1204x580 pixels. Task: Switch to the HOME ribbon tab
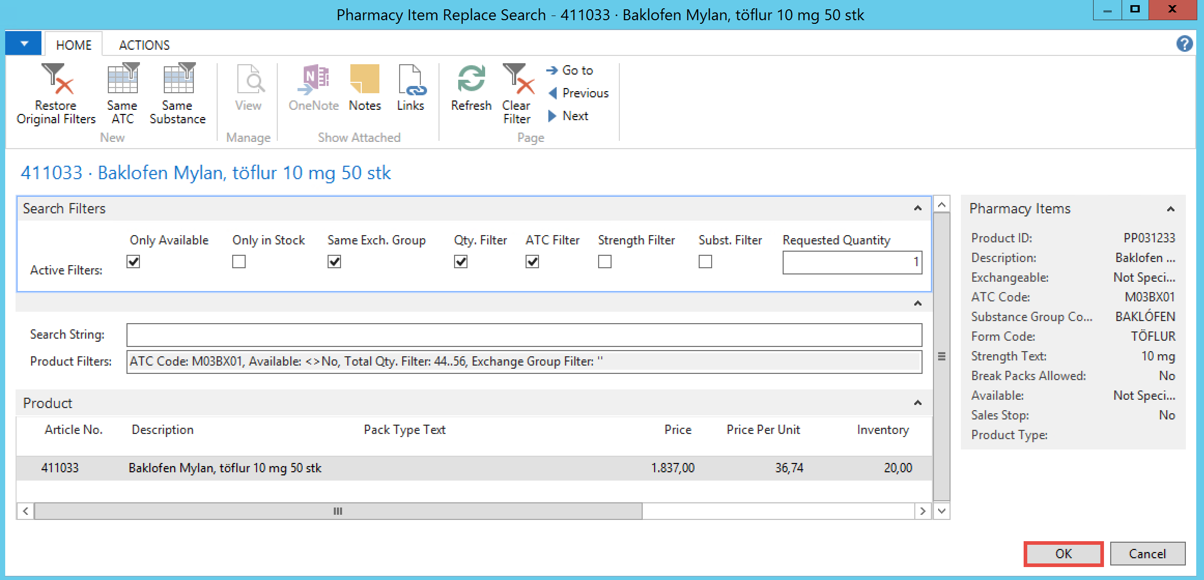click(x=74, y=45)
